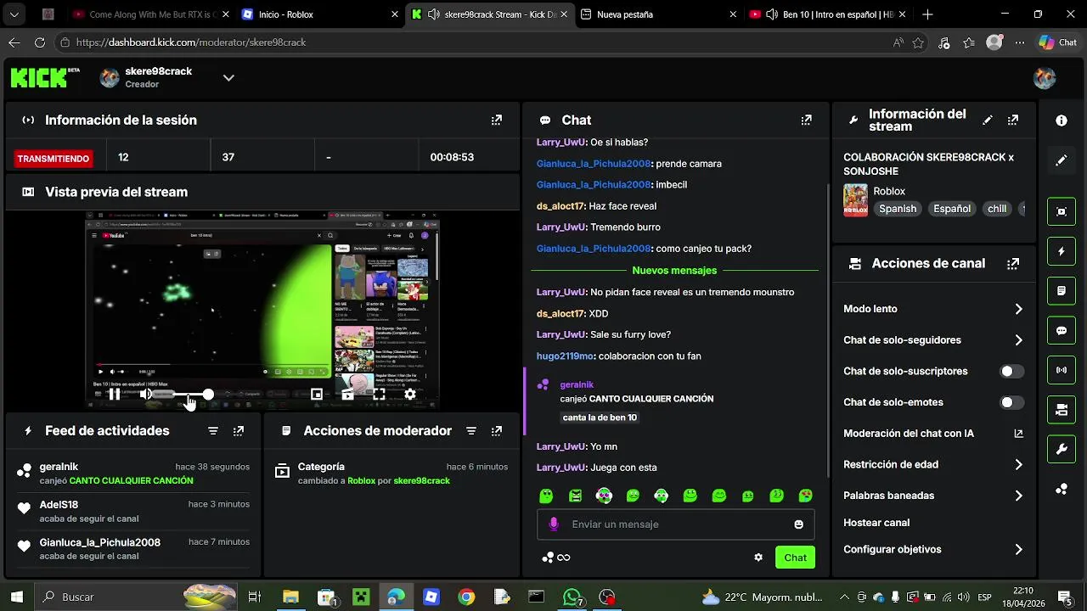Click the Enviar un mensaje input field

pos(675,524)
